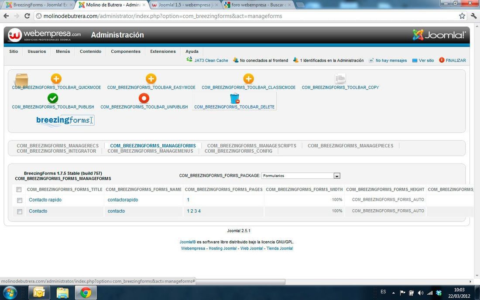Click the volume speaker tray icon

[421, 293]
